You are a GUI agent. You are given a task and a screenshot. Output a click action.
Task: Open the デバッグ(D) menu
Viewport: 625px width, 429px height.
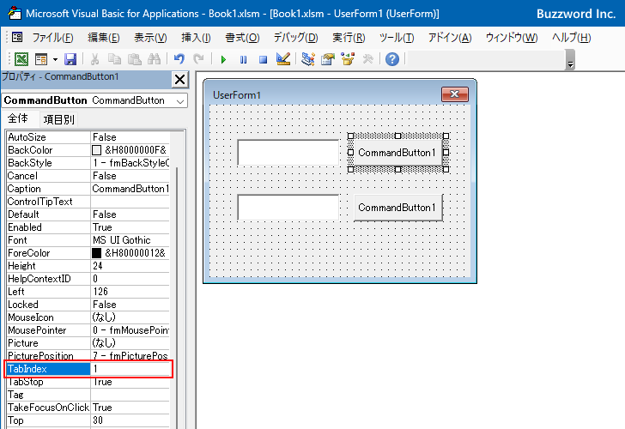(x=295, y=38)
